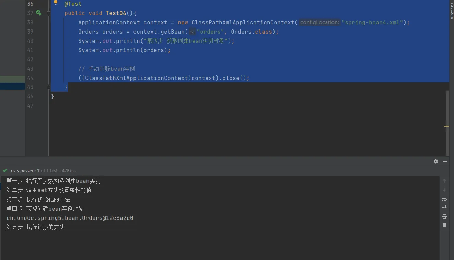Click the editor vertical scrollbar thumb
Screen dimensions: 454x260
click(x=447, y=123)
